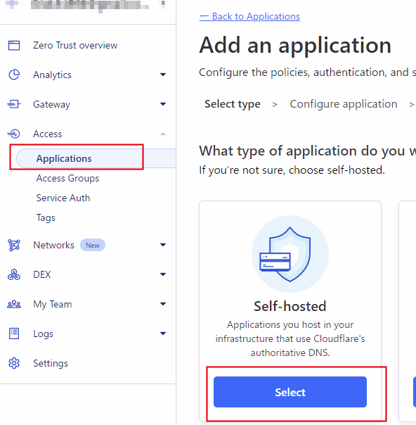Image resolution: width=416 pixels, height=425 pixels.
Task: Click the Select type step
Action: click(233, 104)
